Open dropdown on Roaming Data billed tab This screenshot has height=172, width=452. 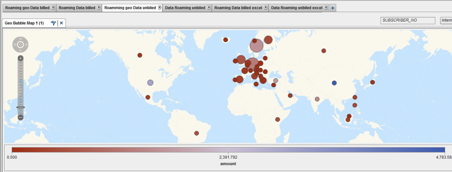99,8
